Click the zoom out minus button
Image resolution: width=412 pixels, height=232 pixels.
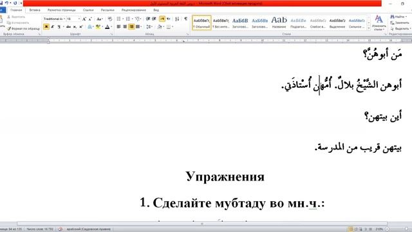click(x=387, y=229)
